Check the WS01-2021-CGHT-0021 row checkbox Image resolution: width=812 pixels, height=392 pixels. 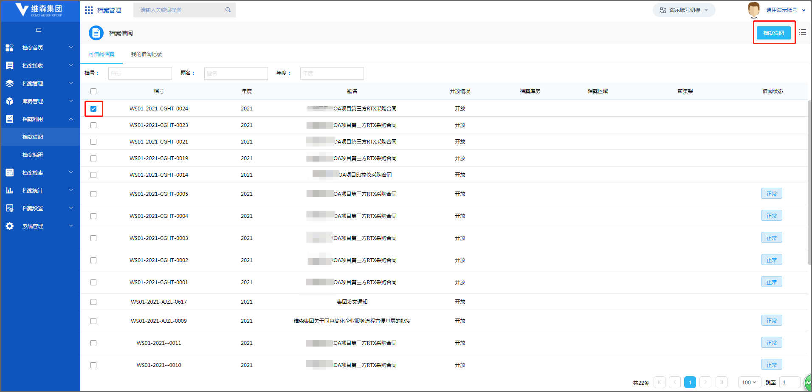pos(93,142)
